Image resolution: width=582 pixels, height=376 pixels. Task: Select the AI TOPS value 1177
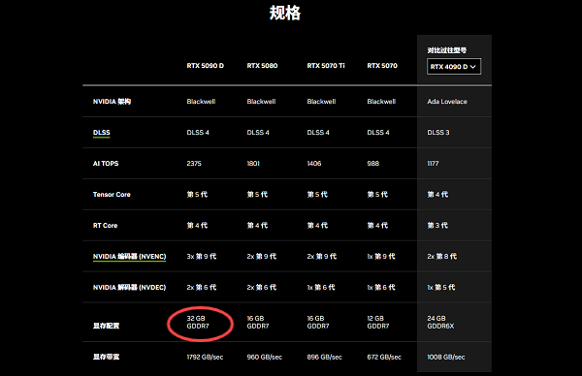tap(433, 164)
